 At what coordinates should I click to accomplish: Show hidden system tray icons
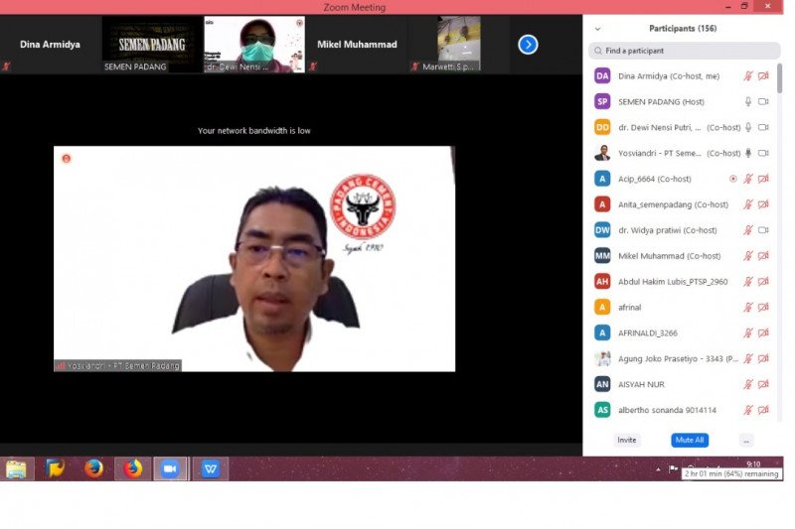click(658, 468)
